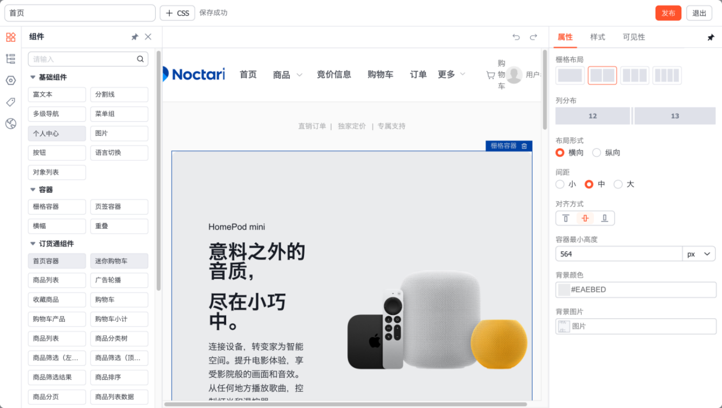722x408 pixels.
Task: Click the shopping cart icon in preview header
Action: click(491, 75)
